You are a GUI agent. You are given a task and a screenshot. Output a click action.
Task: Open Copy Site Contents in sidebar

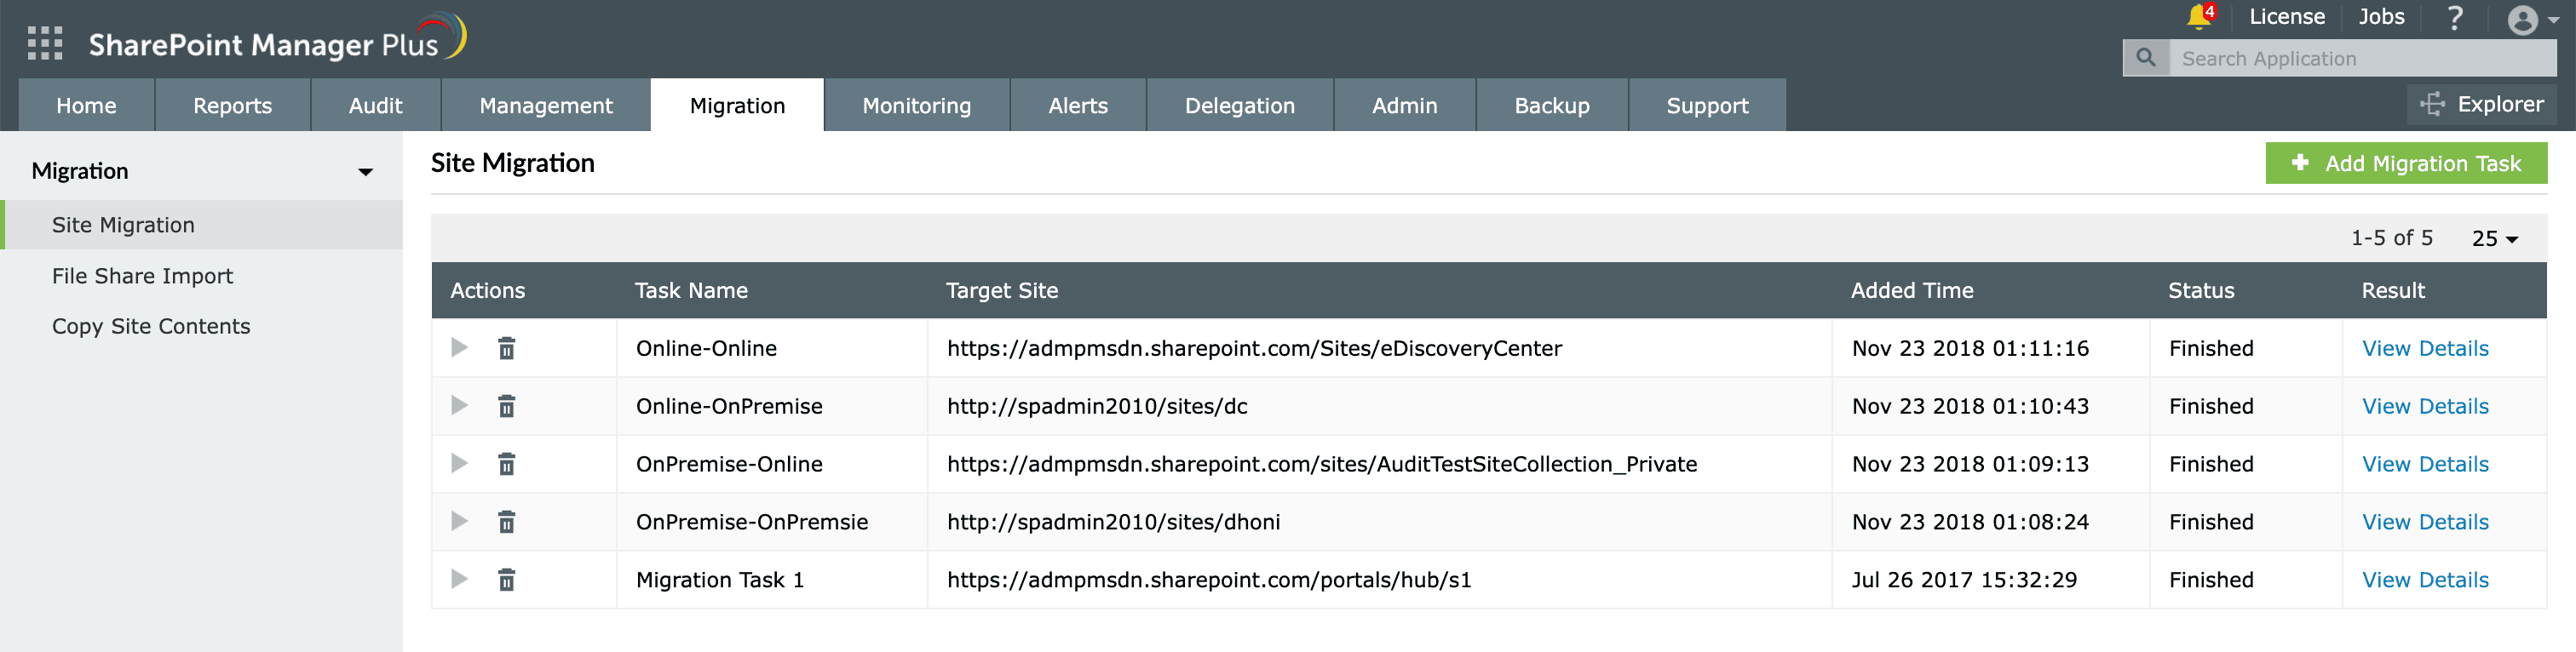[151, 327]
